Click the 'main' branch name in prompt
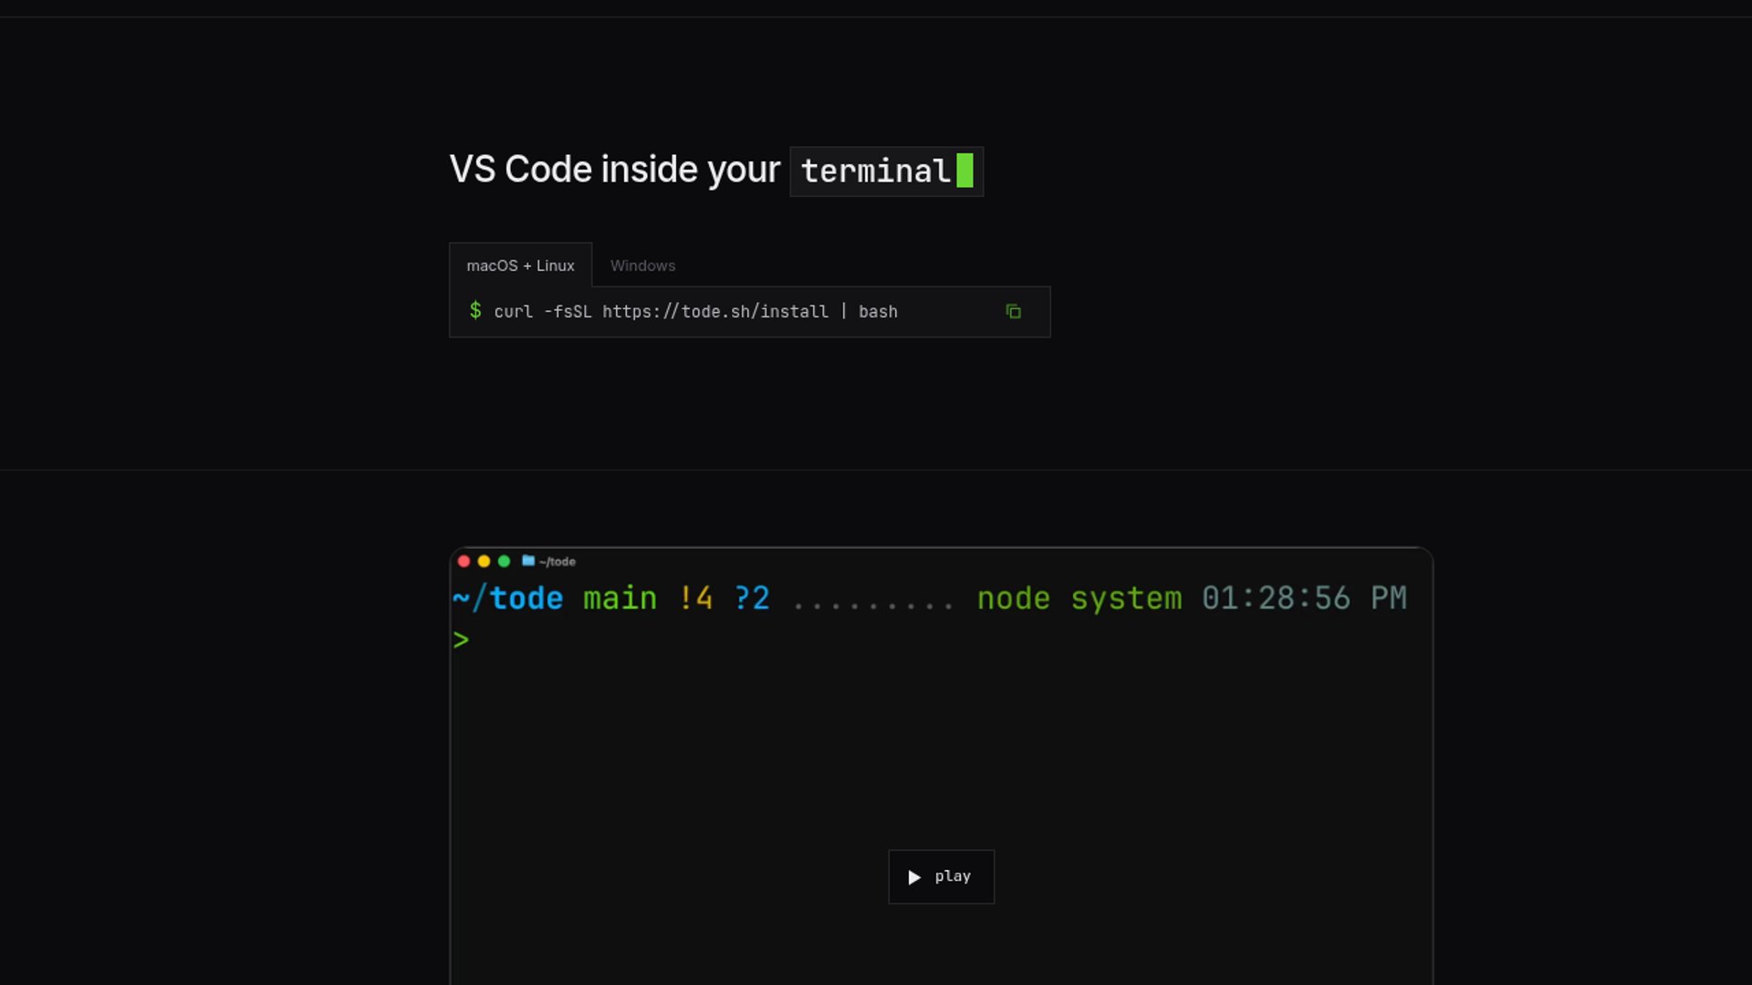Image resolution: width=1752 pixels, height=985 pixels. point(620,598)
